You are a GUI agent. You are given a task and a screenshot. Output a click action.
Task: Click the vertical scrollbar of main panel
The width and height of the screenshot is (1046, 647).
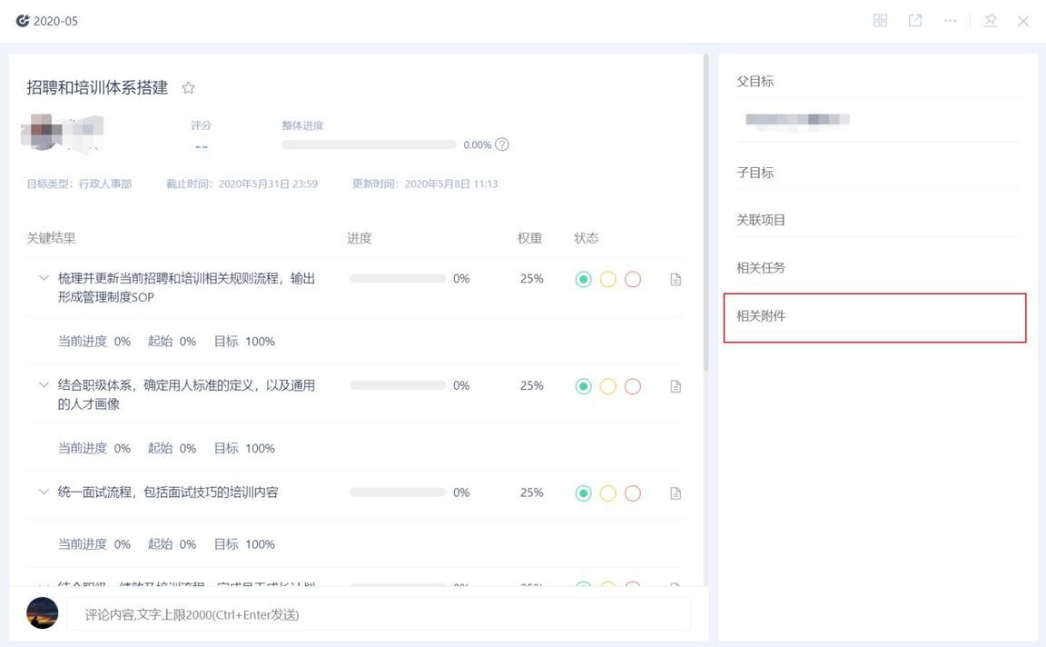pos(706,213)
